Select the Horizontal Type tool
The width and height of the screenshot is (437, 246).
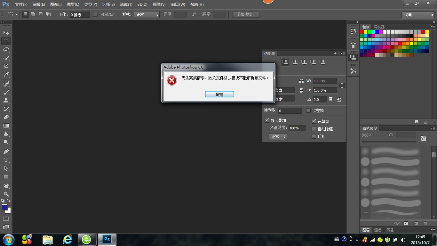6,160
